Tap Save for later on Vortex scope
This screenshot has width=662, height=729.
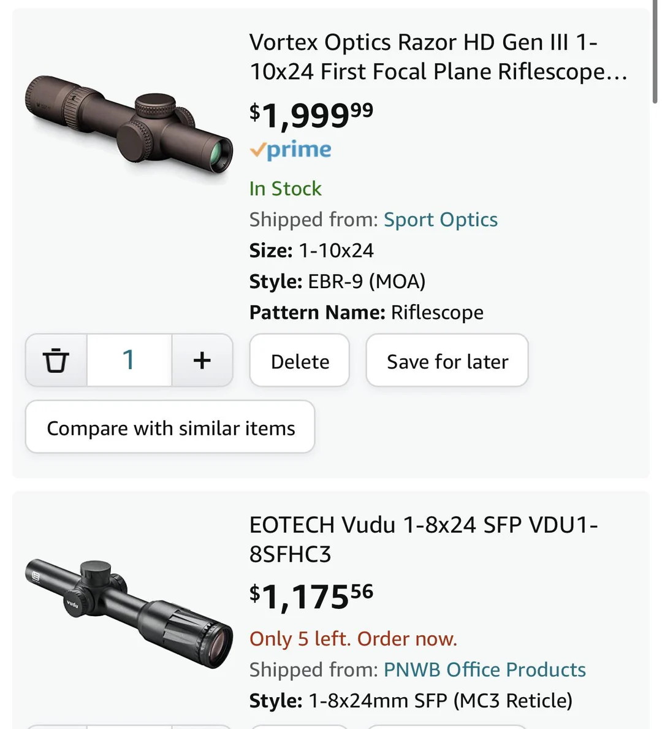click(447, 361)
